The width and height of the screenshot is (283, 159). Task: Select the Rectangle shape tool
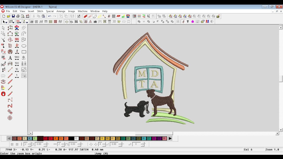coord(24,52)
